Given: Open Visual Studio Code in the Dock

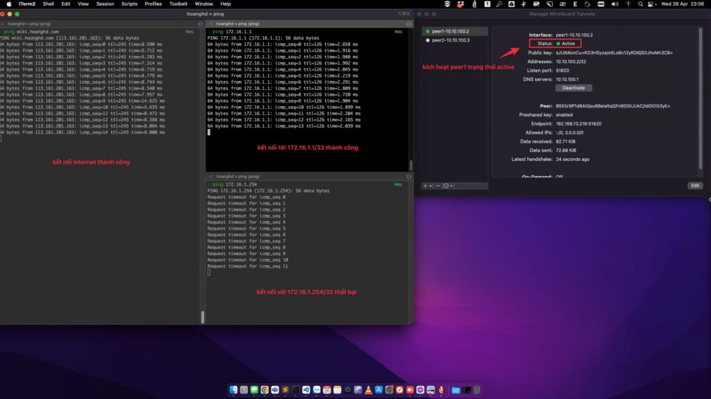Looking at the screenshot, I should click(306, 390).
